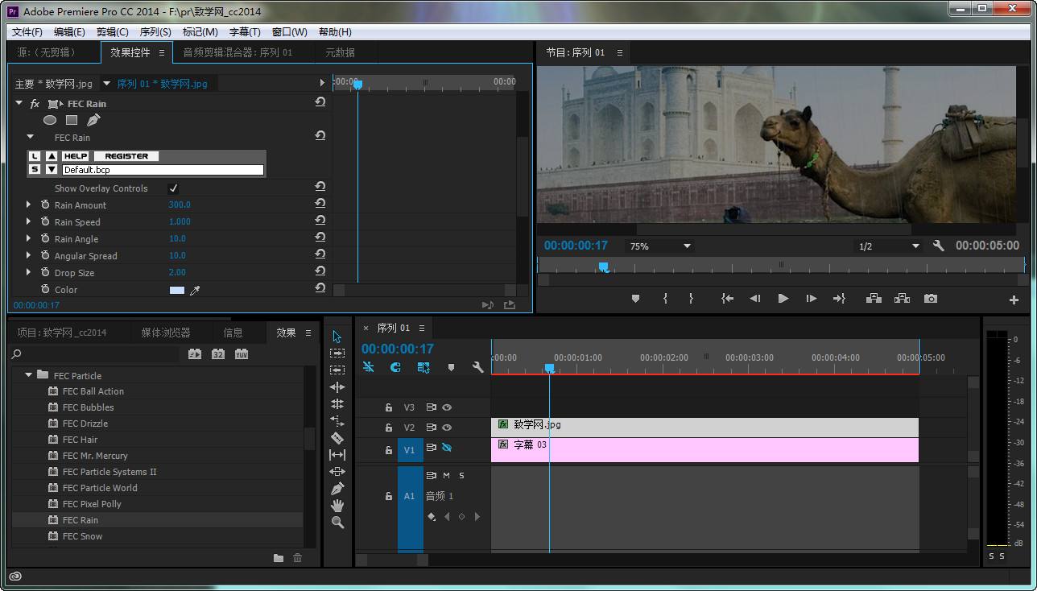Switch to the 媒体浏览器 tab
This screenshot has width=1037, height=591.
pyautogui.click(x=166, y=333)
